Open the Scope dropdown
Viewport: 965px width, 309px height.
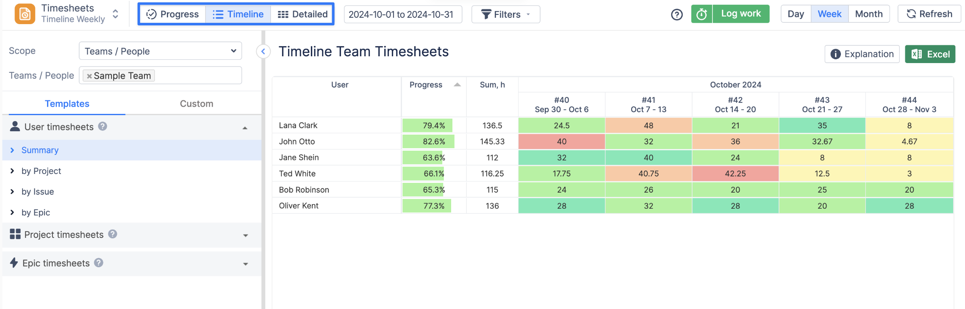point(160,51)
